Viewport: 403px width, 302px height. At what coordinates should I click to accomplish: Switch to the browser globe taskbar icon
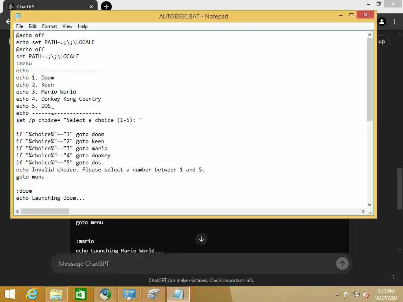tap(105, 294)
